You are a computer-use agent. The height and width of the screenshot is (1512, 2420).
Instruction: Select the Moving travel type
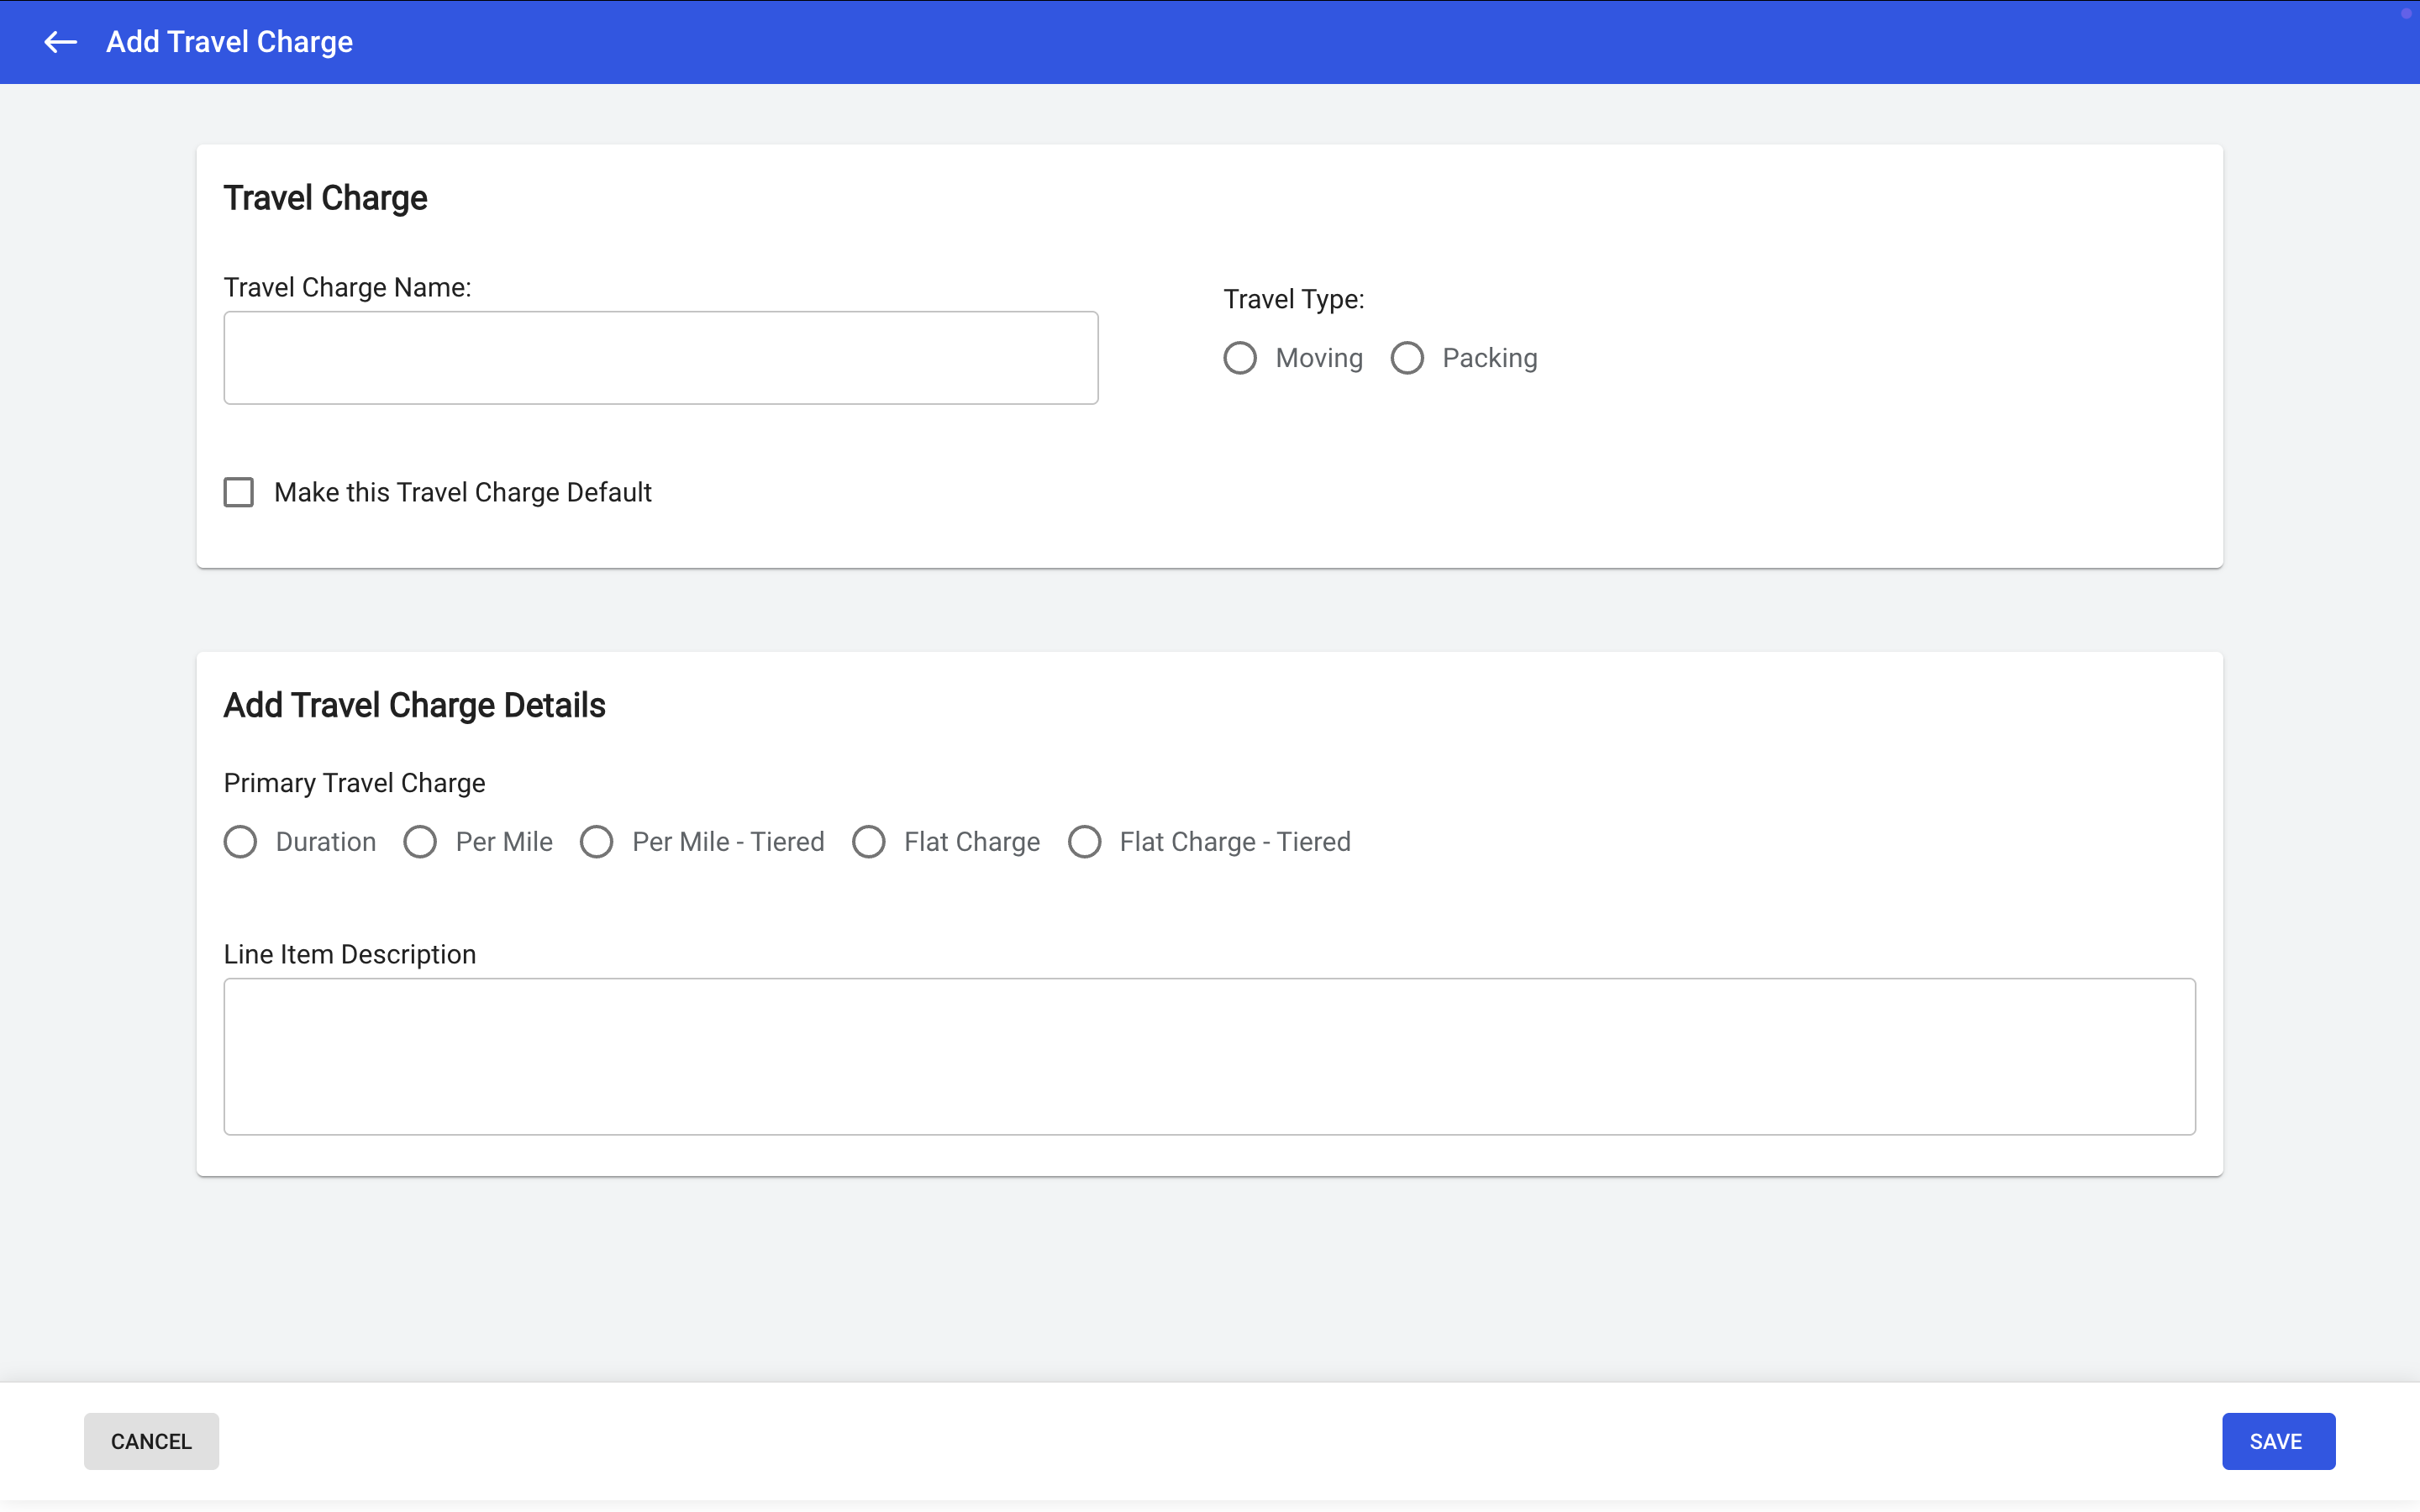[1240, 358]
